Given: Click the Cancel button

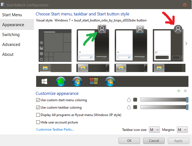Looking at the screenshot, I should pos(154,141).
